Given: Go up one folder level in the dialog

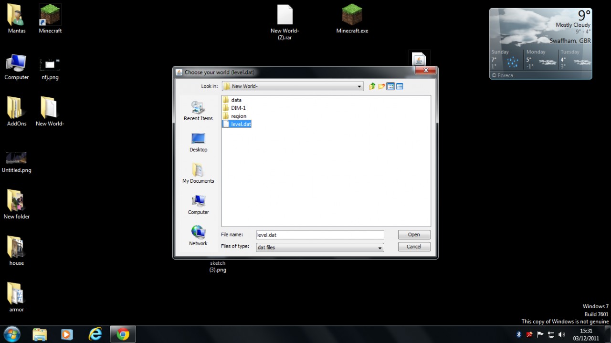Looking at the screenshot, I should click(372, 86).
